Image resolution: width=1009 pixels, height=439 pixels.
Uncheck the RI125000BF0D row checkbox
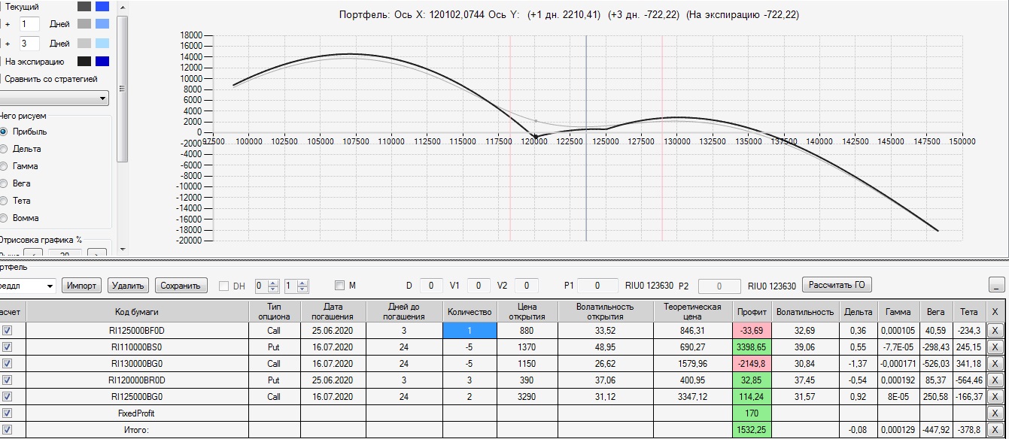[x=8, y=330]
